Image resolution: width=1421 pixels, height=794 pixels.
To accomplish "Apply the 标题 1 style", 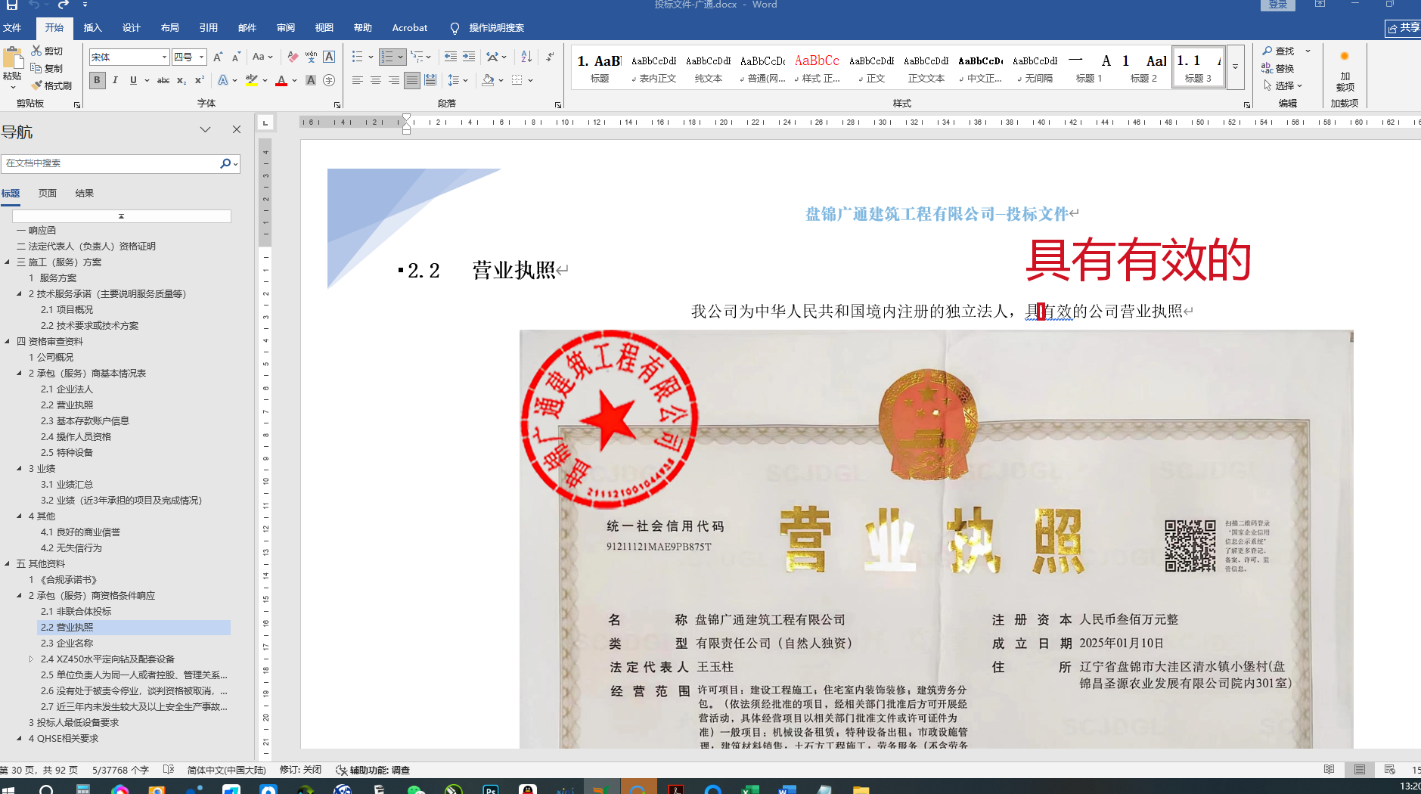I will tap(1090, 67).
